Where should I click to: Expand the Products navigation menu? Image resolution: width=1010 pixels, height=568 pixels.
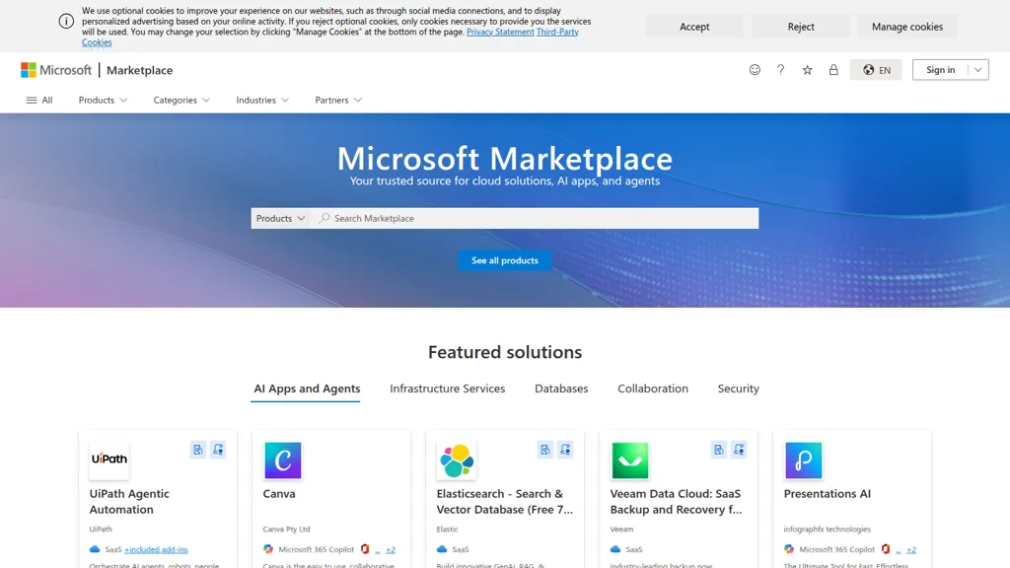(103, 100)
